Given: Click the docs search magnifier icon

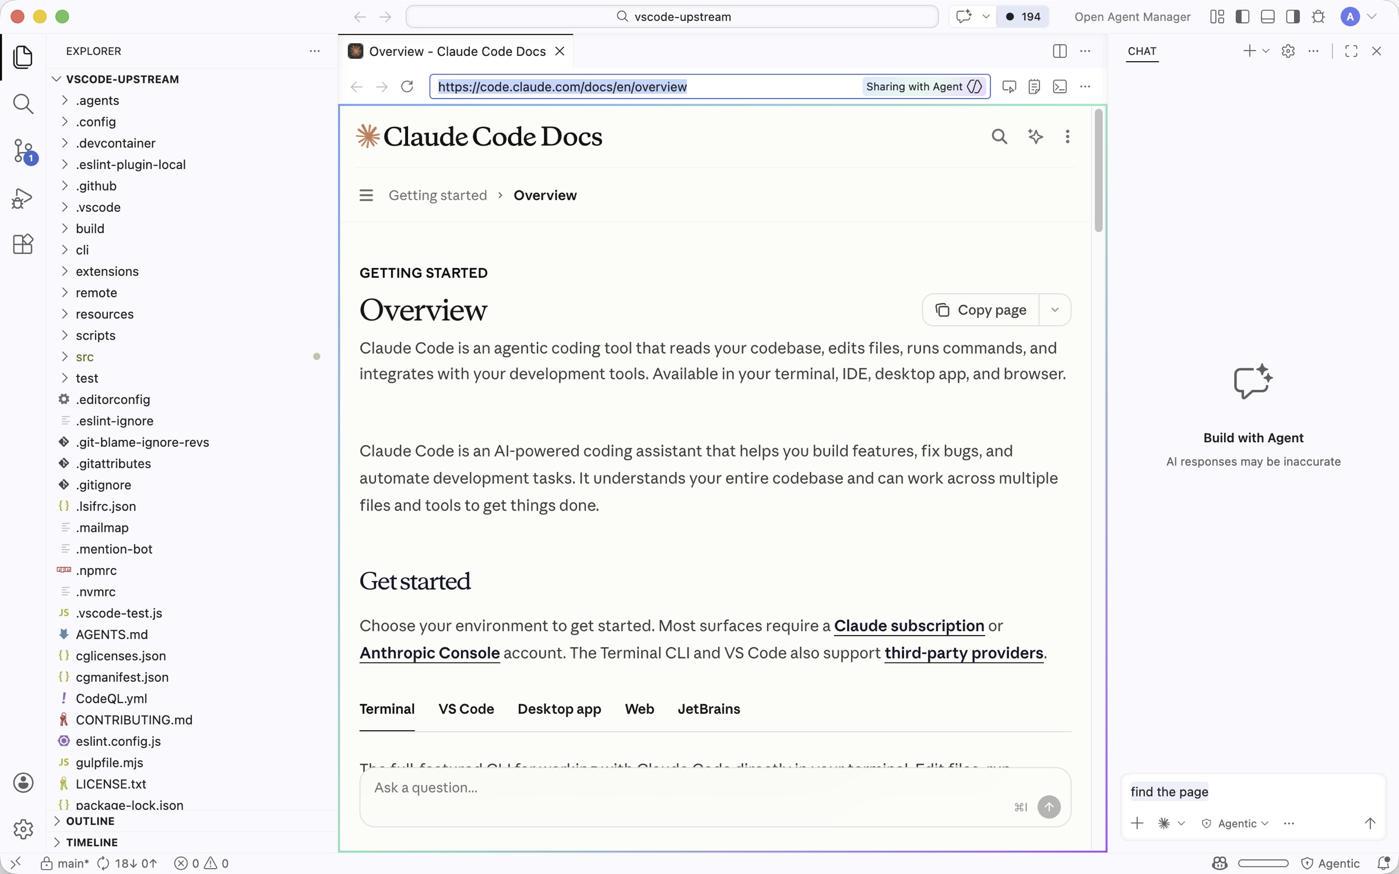Looking at the screenshot, I should pos(999,136).
